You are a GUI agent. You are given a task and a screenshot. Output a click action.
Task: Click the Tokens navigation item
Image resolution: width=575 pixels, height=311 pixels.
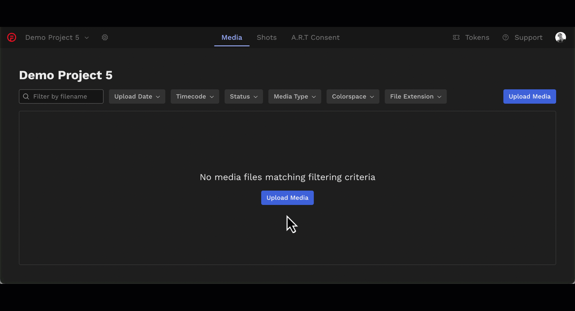tap(477, 37)
